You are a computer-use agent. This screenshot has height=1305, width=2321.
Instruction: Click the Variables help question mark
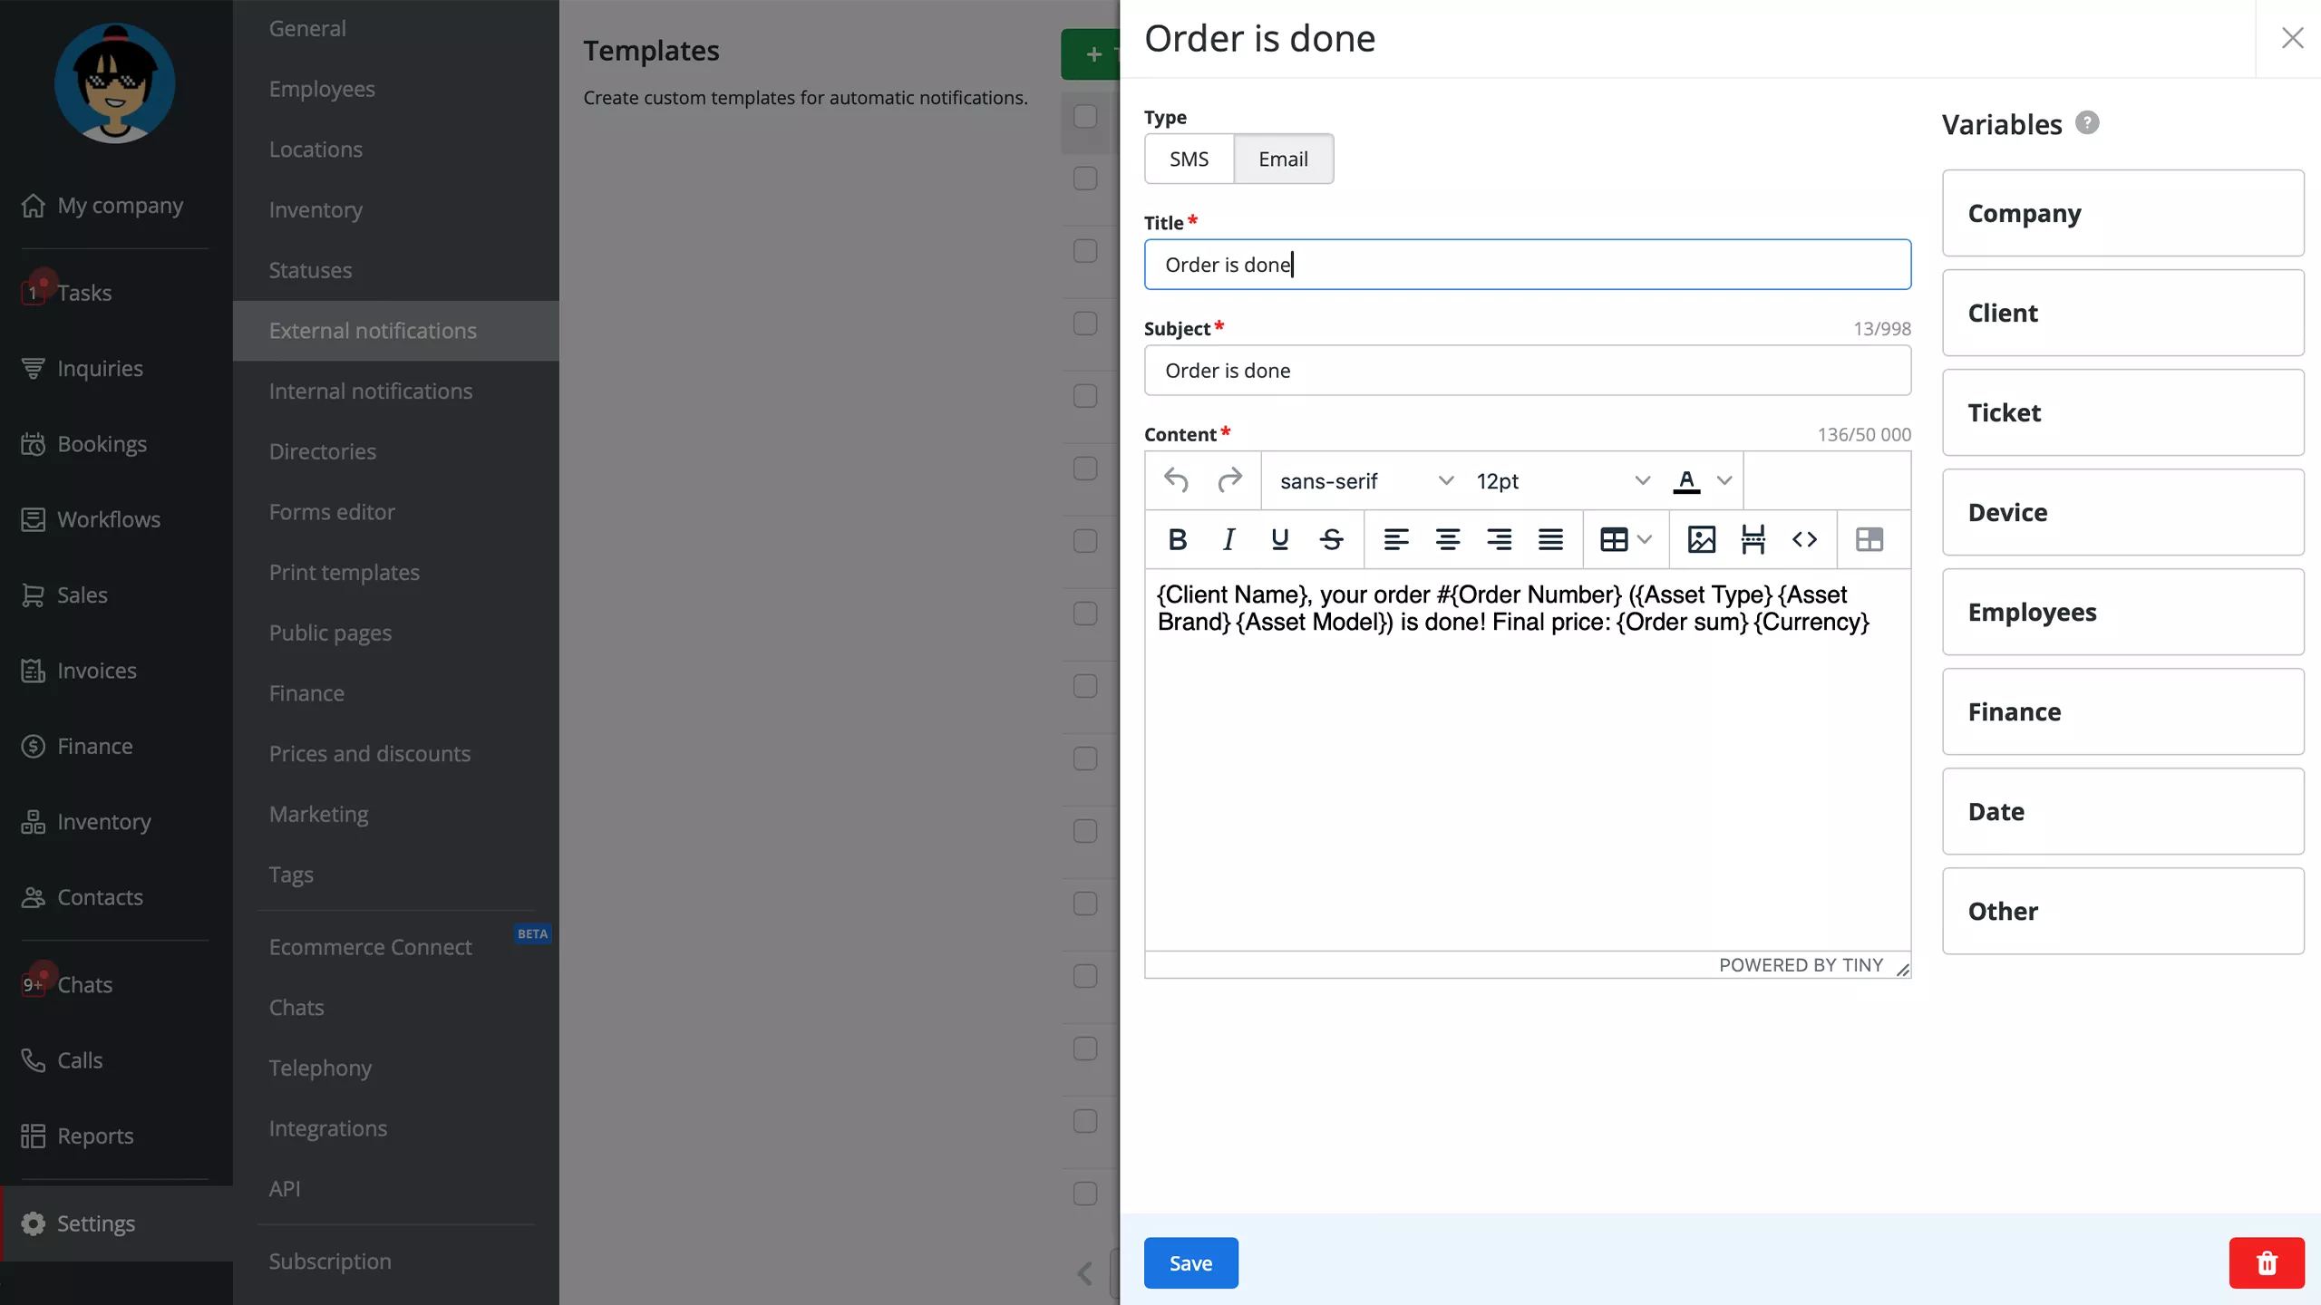tap(2087, 122)
